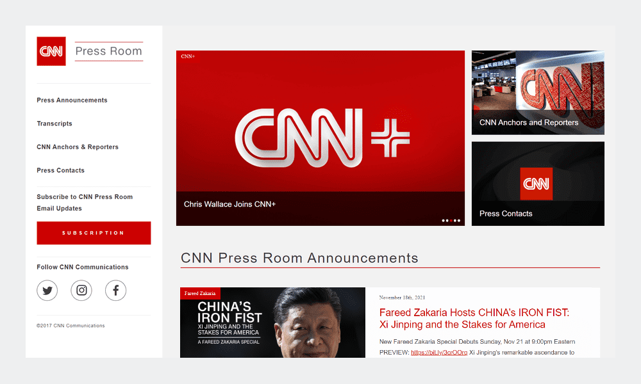Screen dimensions: 641x384
Task: Open the CNN Communications Twitter page
Action: pos(47,290)
